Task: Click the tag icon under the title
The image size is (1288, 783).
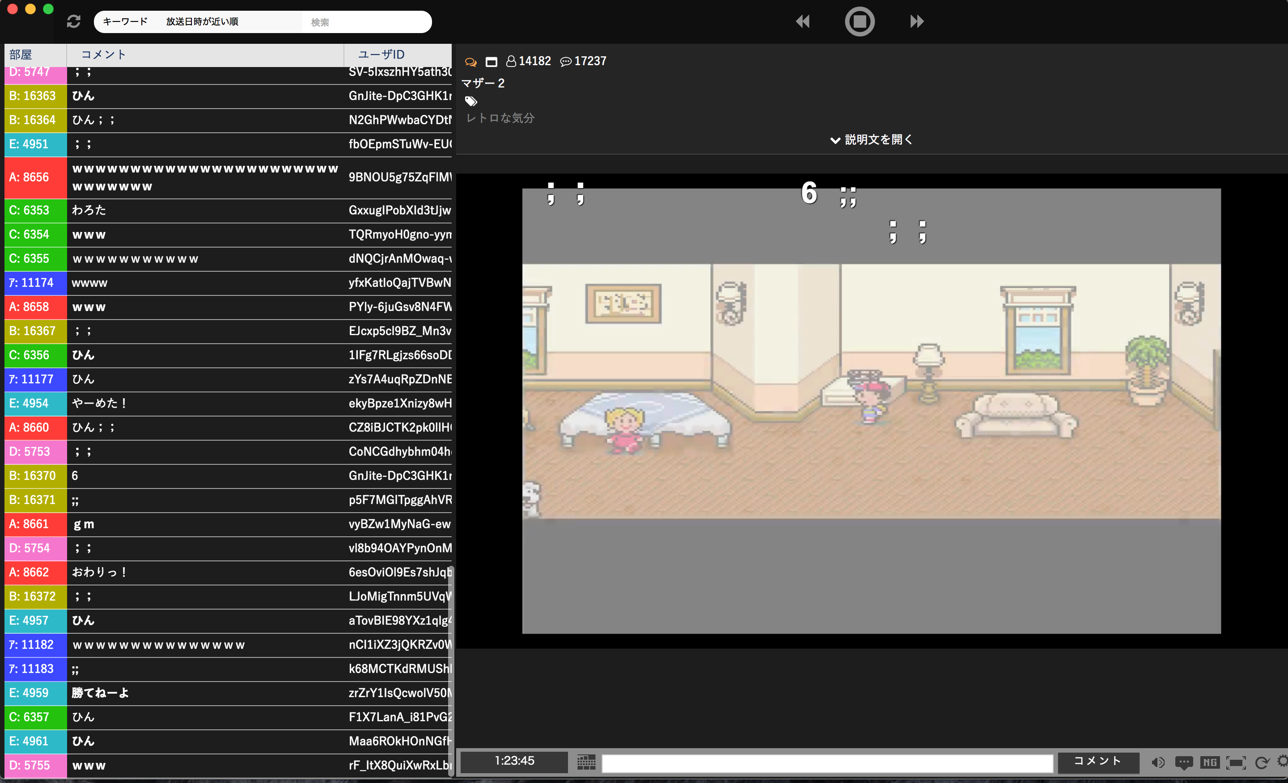Action: [x=471, y=101]
